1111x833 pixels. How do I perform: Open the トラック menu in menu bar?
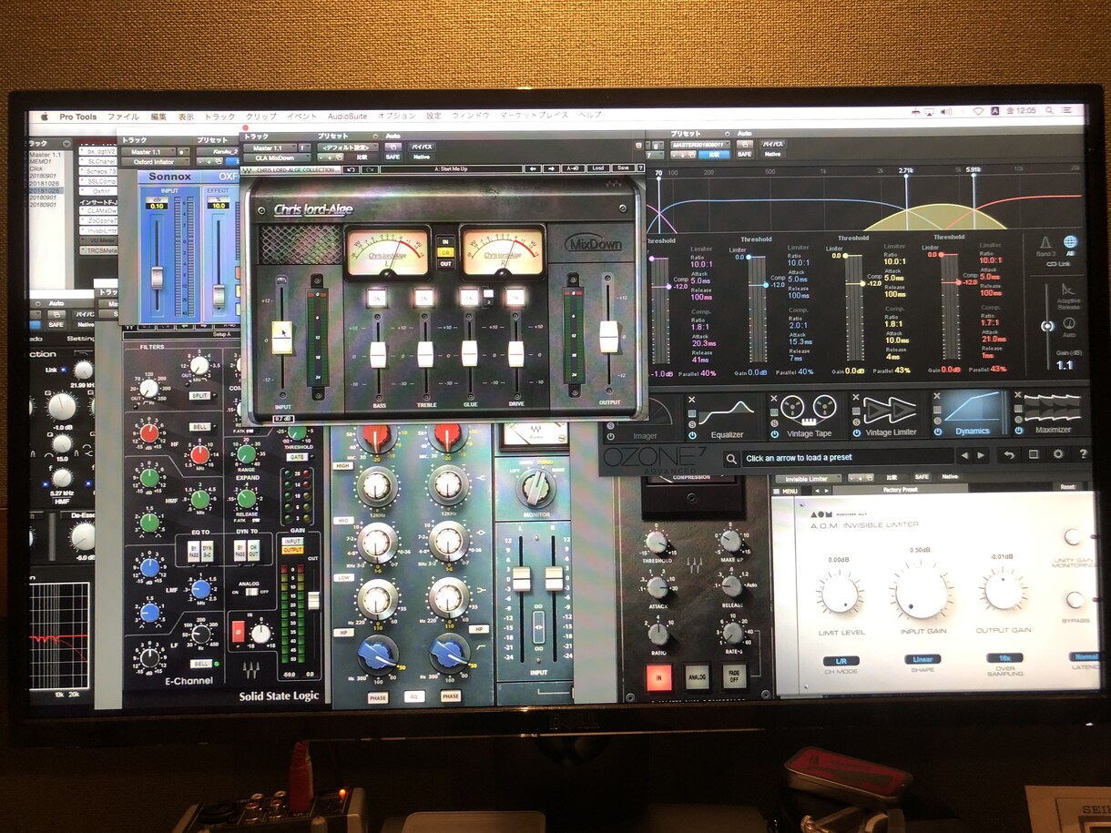(219, 116)
